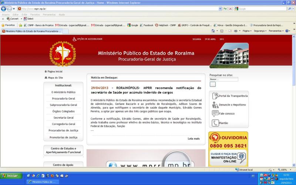Open the Ferramentas dropdown in the command bar
296x185 pixels.
(276, 31)
